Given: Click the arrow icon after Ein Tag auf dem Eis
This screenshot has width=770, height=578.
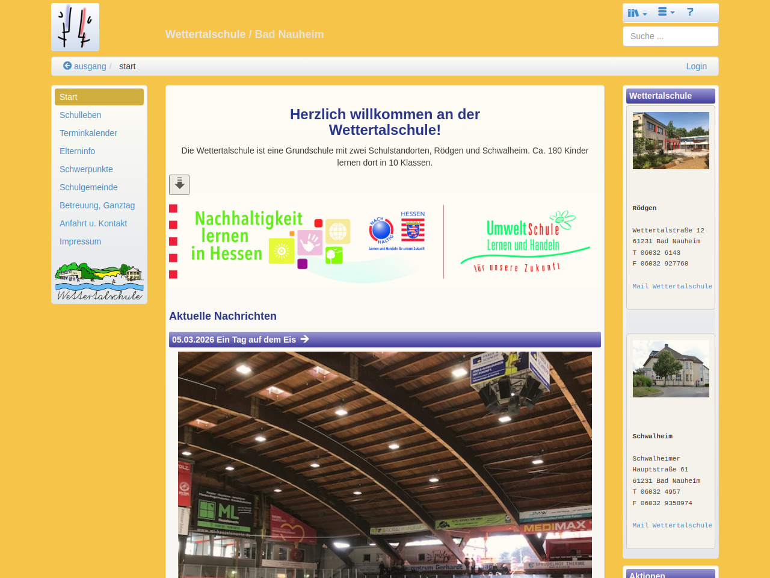Looking at the screenshot, I should point(305,339).
